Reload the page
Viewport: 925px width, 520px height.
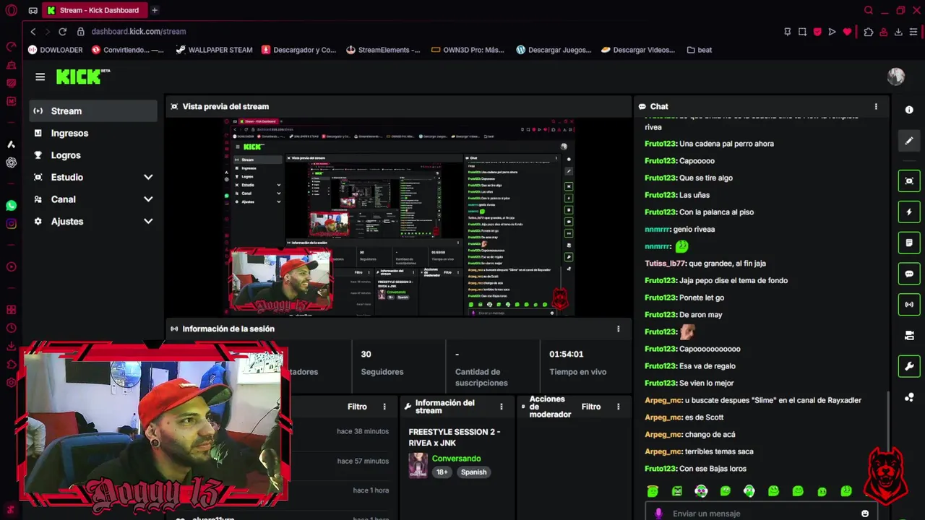(x=62, y=32)
